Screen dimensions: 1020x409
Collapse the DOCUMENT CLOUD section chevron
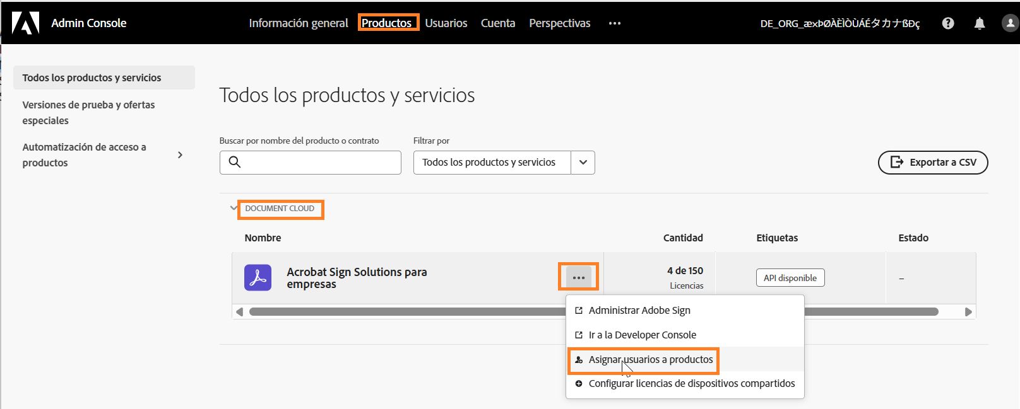234,207
